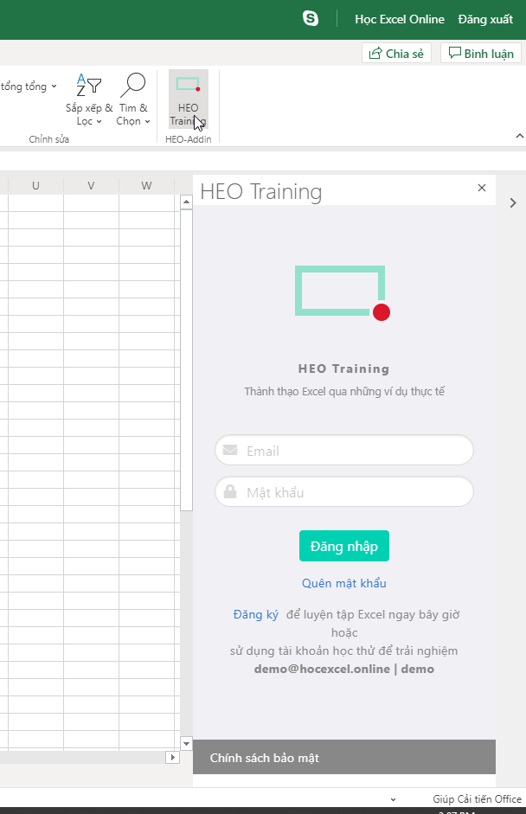Image resolution: width=526 pixels, height=814 pixels.
Task: Click the HEO Training ribbon add-in button
Action: [x=188, y=99]
